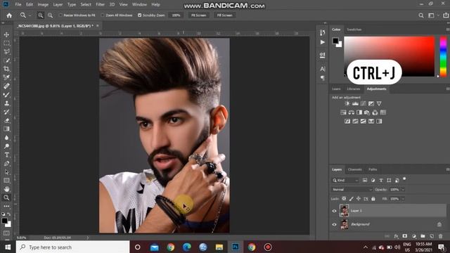Select the Lasso tool in the toolbar

pyautogui.click(x=6, y=51)
